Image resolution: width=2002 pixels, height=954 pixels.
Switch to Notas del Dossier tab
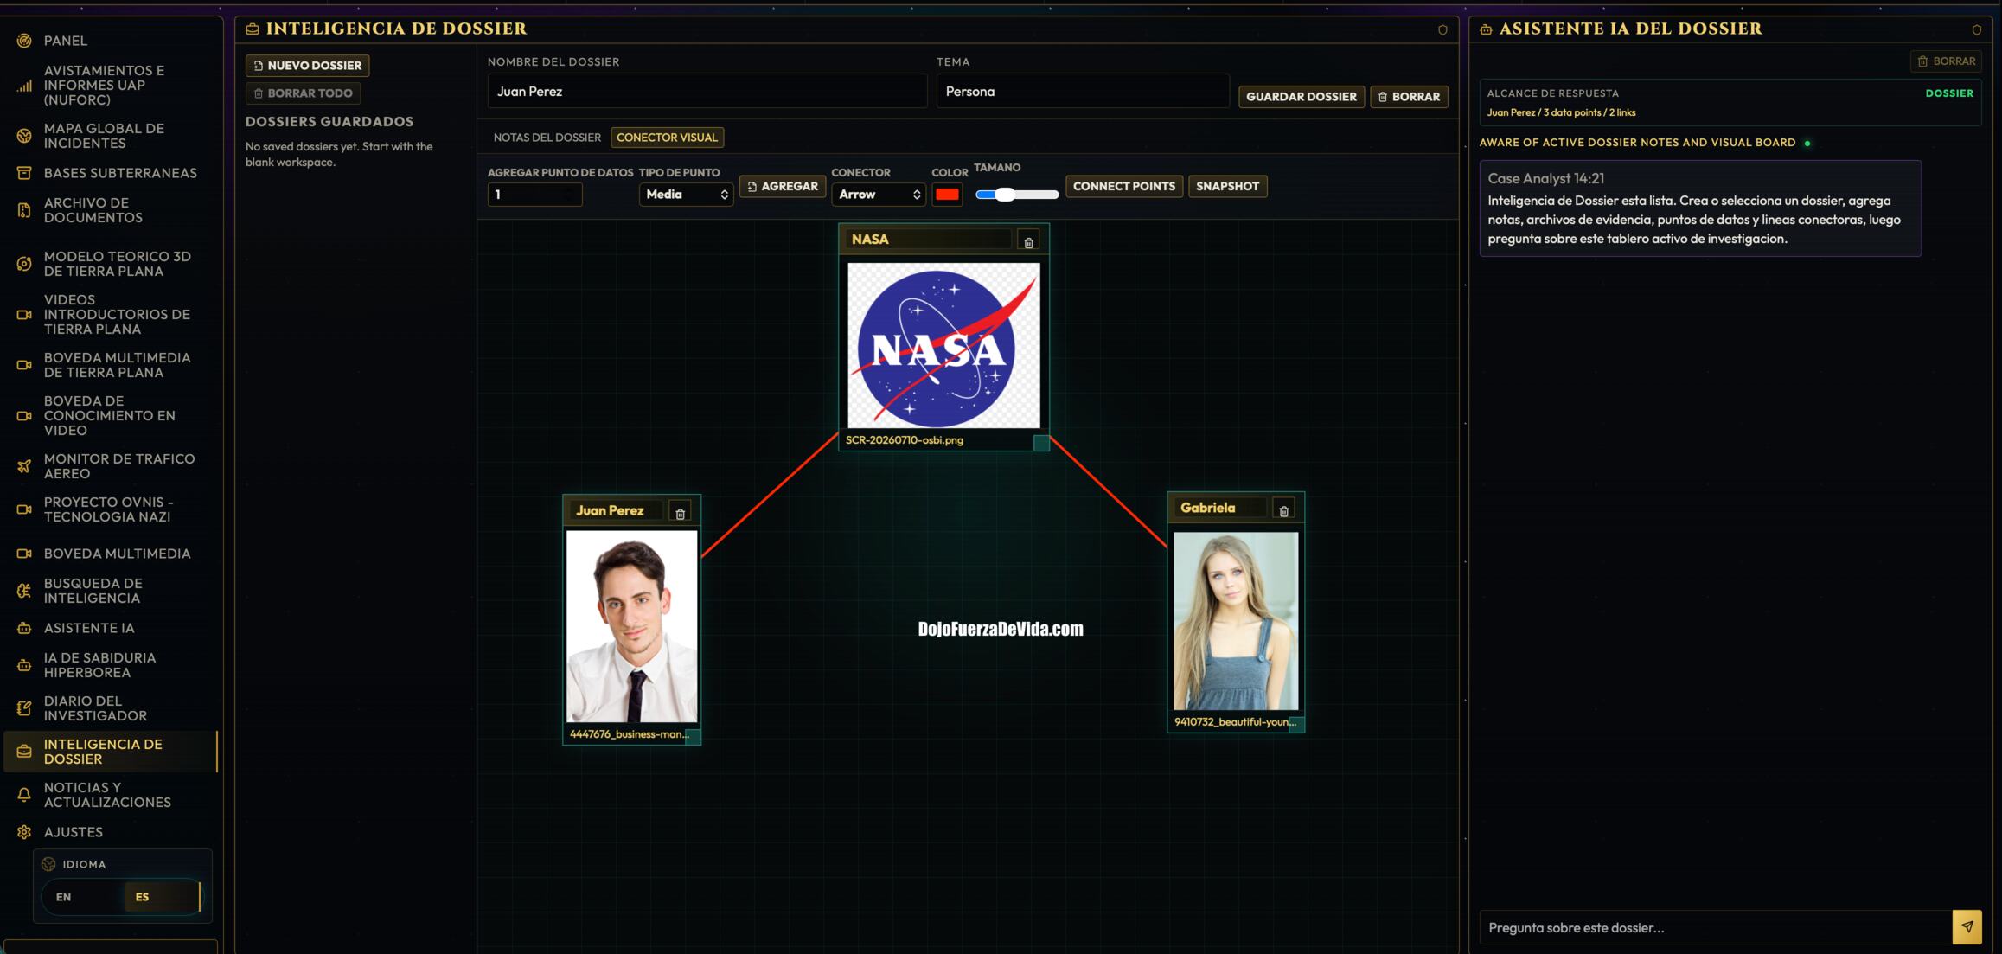(547, 138)
